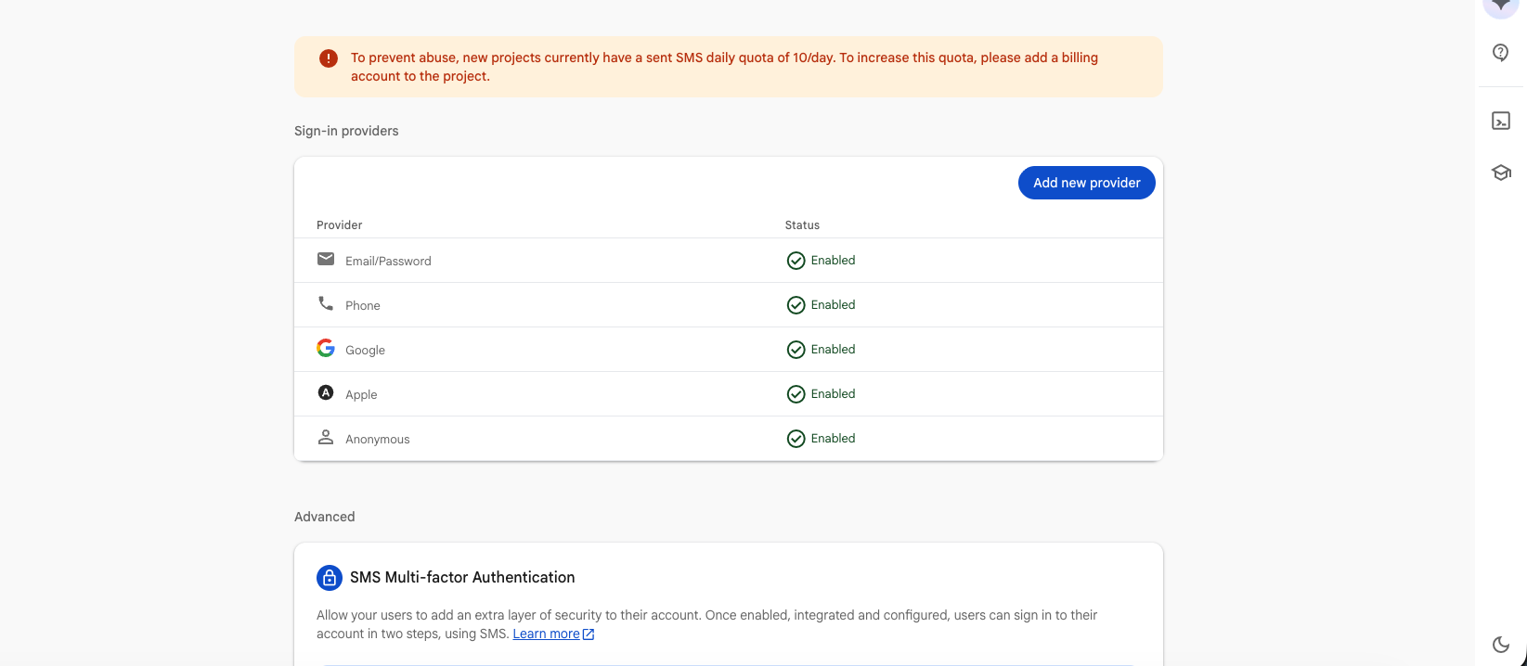The image size is (1527, 666).
Task: Click the envelope icon for Email/Password
Action: (326, 259)
